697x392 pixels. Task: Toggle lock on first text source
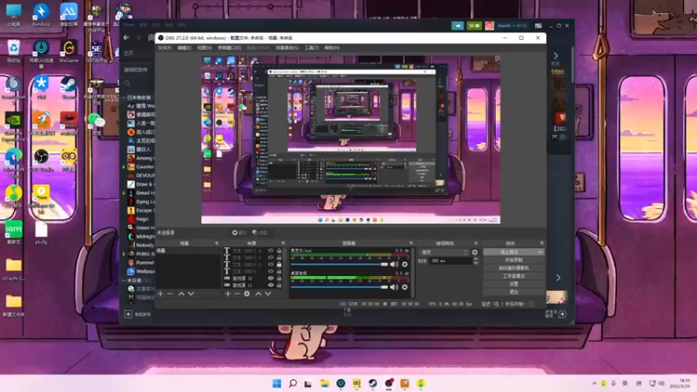279,251
